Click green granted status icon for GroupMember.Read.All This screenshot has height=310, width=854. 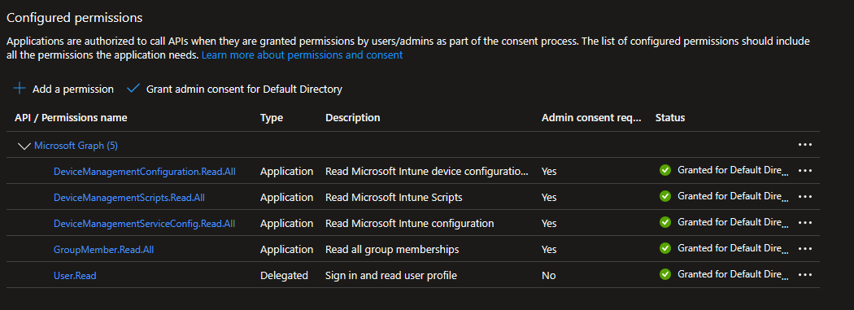(665, 248)
